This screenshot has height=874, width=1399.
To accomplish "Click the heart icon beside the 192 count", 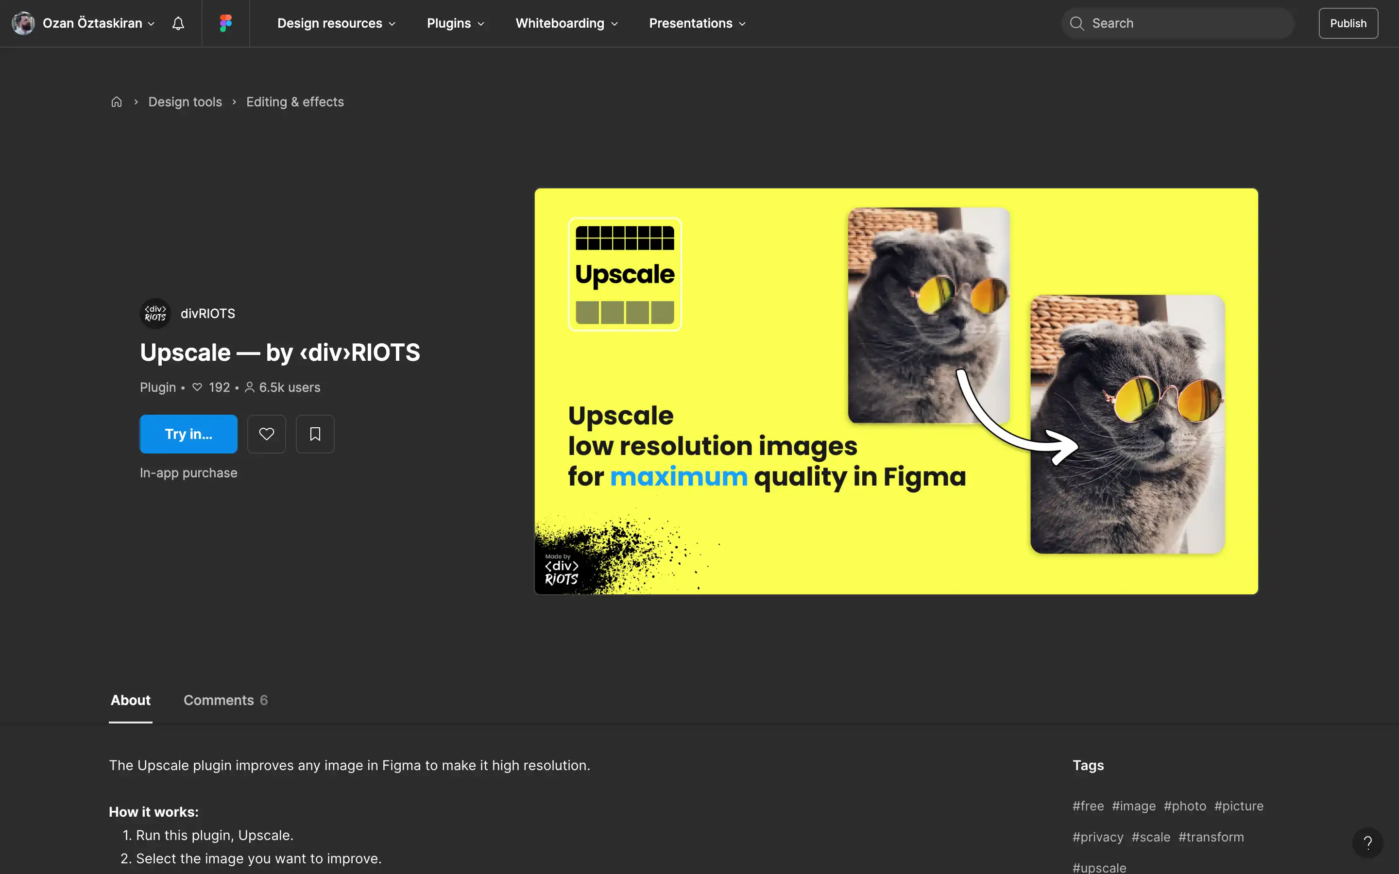I will pos(197,387).
